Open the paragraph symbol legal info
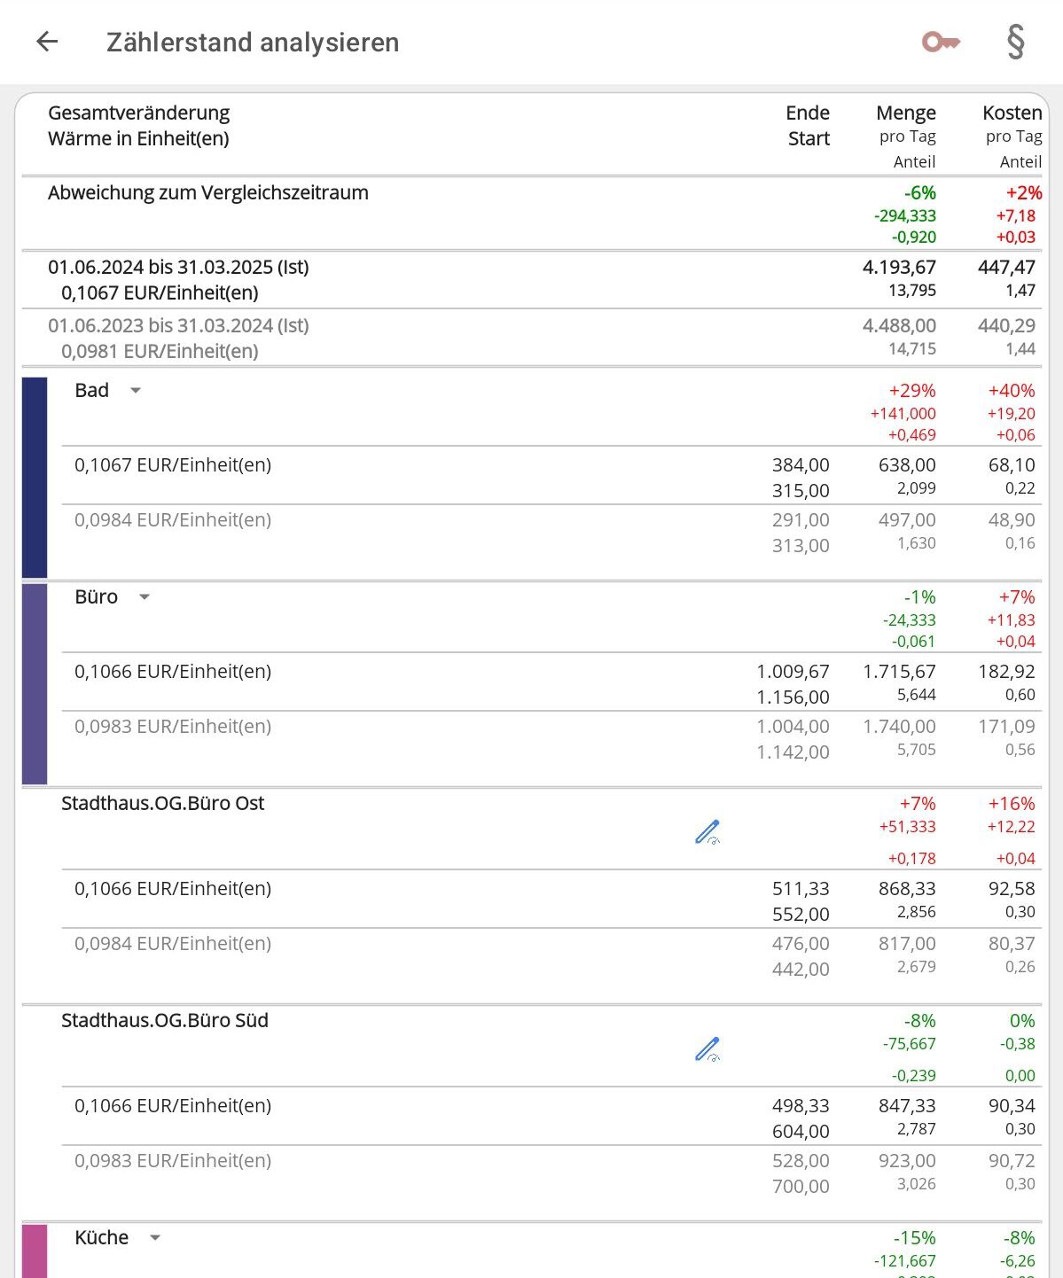The height and width of the screenshot is (1278, 1063). pos(1016,42)
